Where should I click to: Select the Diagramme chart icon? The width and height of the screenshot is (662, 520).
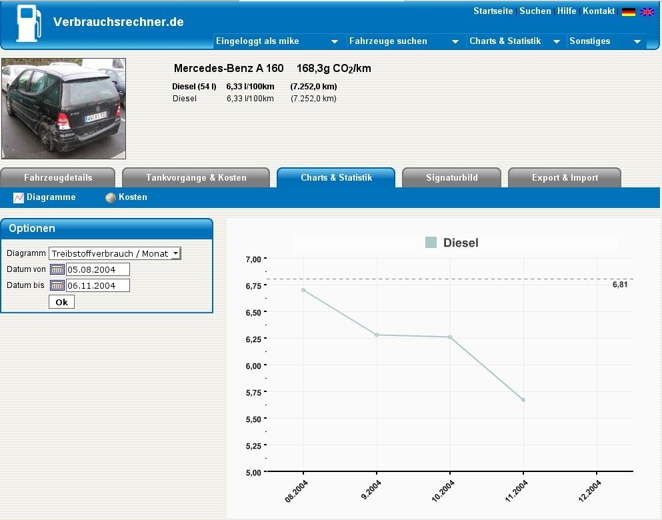[18, 197]
